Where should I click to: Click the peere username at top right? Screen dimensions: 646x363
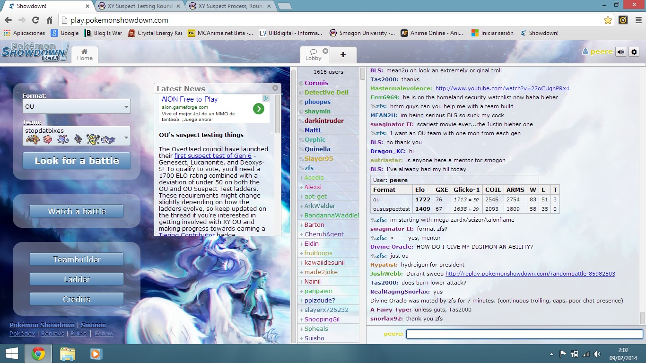coord(597,52)
